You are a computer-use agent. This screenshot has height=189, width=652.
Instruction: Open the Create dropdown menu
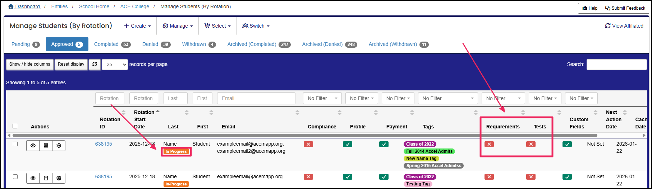click(x=137, y=26)
